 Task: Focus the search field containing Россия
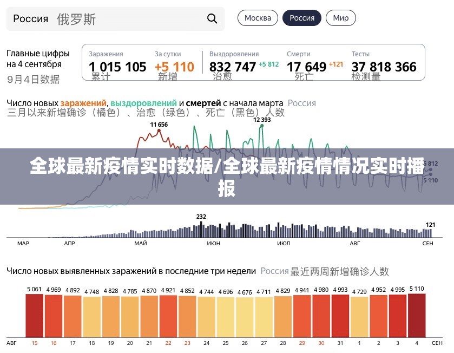pyautogui.click(x=108, y=19)
